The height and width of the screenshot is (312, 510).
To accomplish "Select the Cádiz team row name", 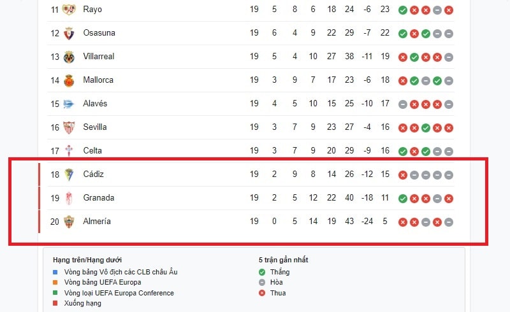I will pyautogui.click(x=93, y=174).
